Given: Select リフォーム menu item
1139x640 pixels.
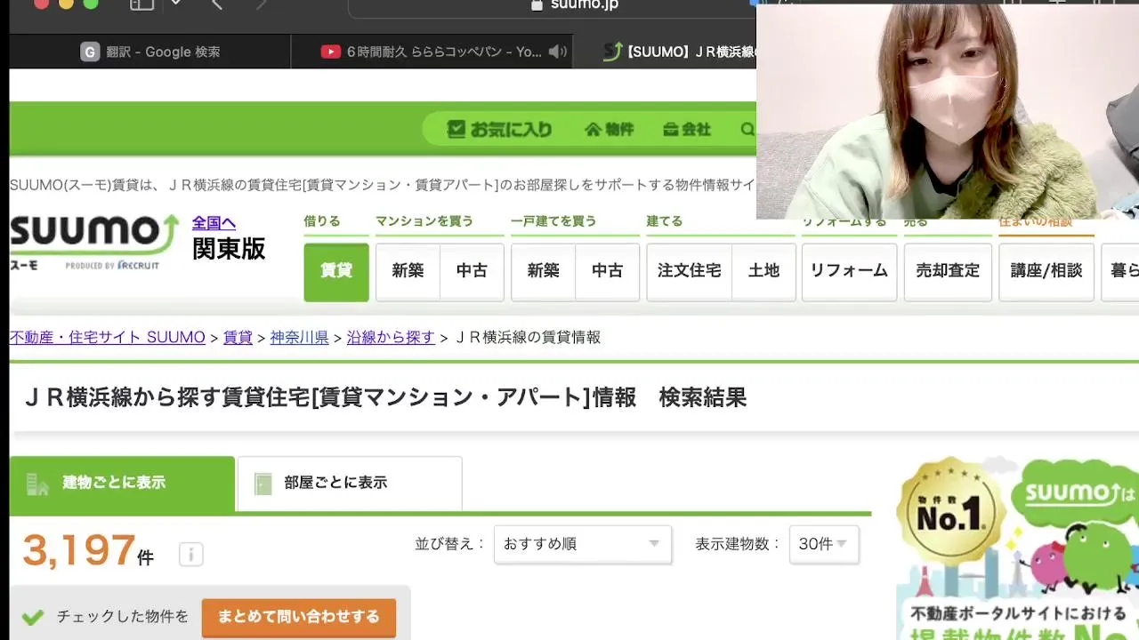Looking at the screenshot, I should tap(849, 271).
